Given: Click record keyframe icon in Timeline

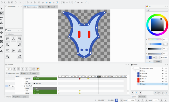Looking at the screenshot, I should coord(38,69).
